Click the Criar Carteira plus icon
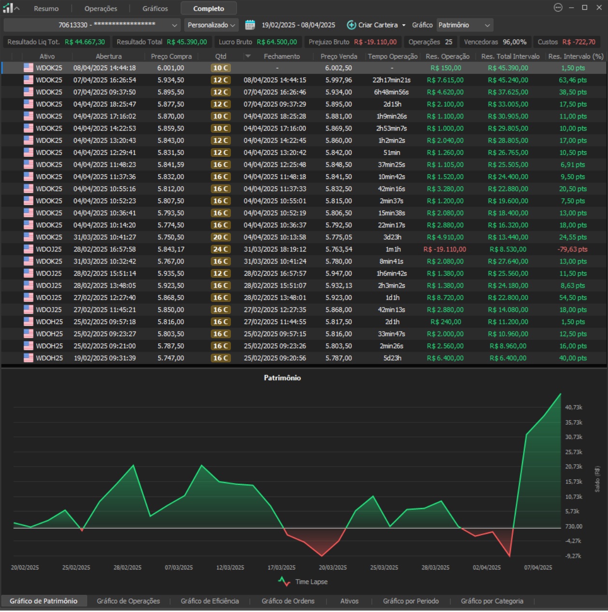 (x=352, y=25)
